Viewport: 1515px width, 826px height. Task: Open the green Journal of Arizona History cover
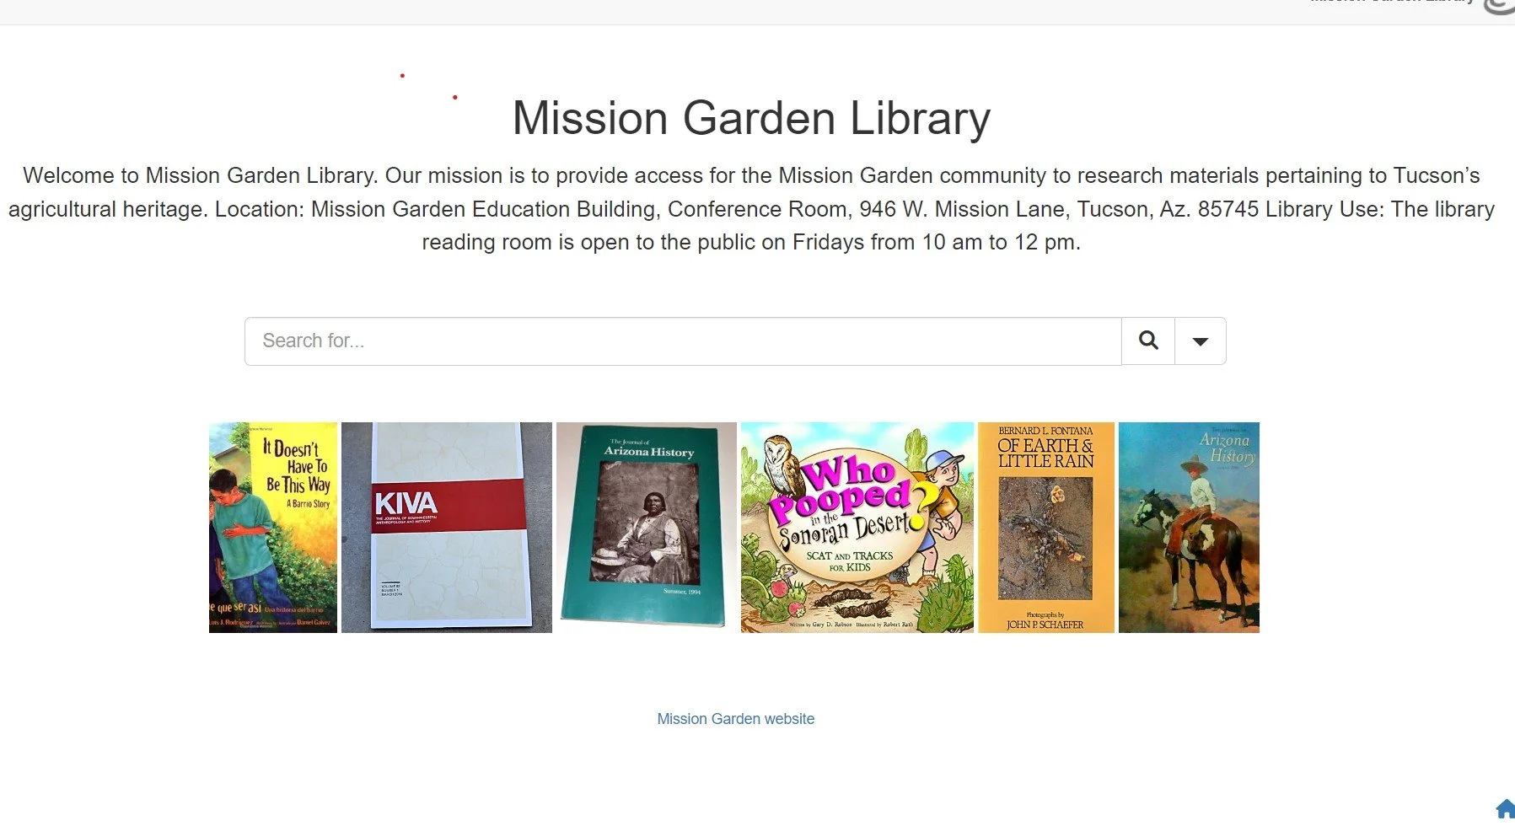pyautogui.click(x=647, y=528)
